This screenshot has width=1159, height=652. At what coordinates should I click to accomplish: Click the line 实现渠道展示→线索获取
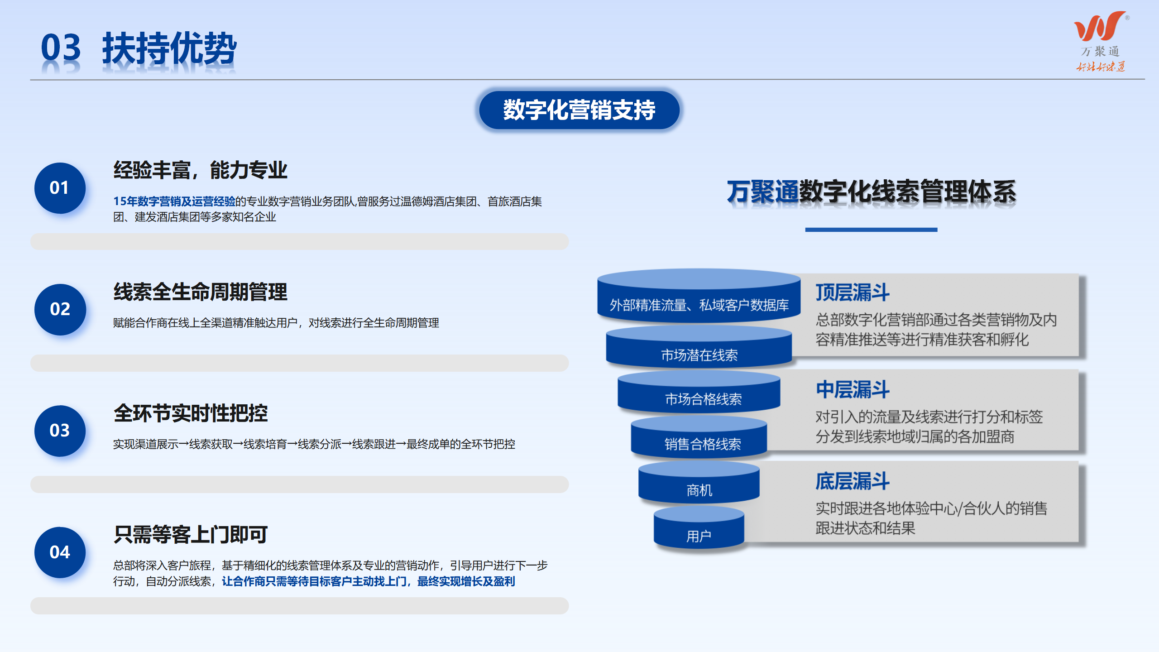pos(314,444)
